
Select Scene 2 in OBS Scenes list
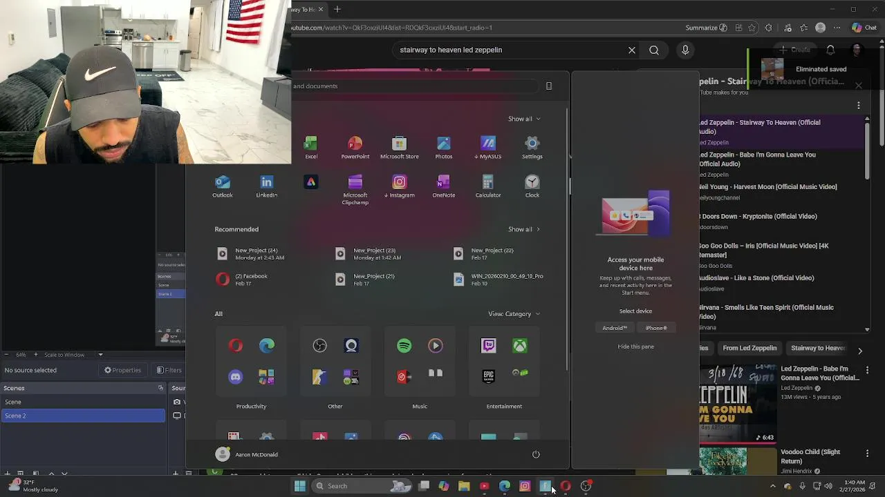[83, 416]
